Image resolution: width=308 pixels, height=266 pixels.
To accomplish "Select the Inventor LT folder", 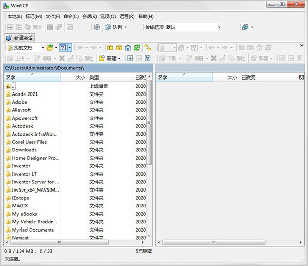I will (75, 174).
